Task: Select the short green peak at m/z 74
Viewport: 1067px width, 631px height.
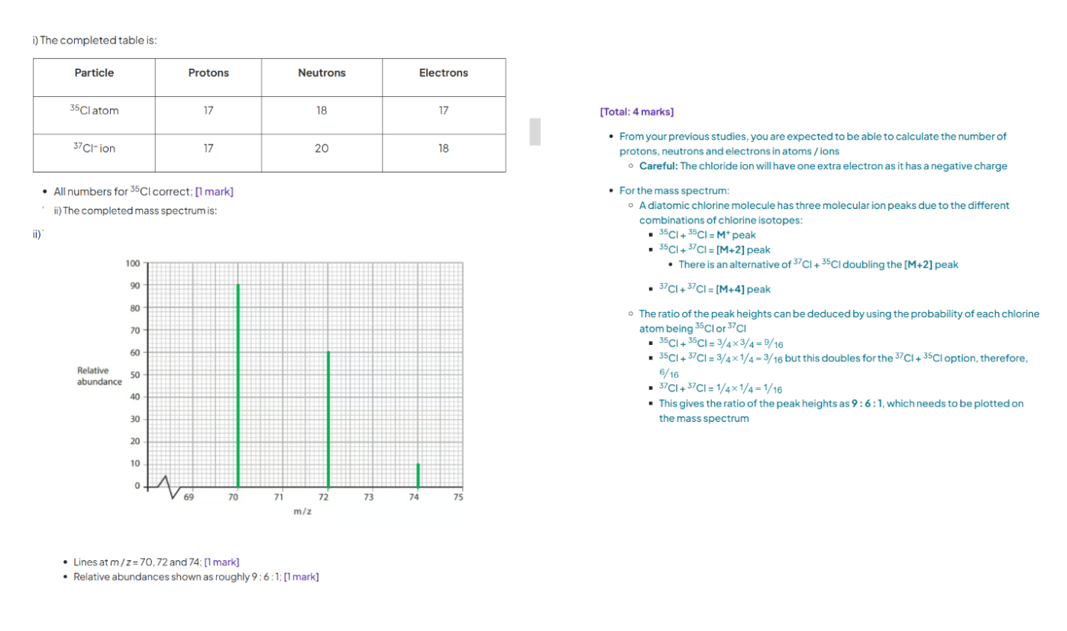Action: 418,475
